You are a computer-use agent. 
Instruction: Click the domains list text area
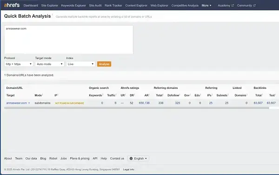point(69,40)
